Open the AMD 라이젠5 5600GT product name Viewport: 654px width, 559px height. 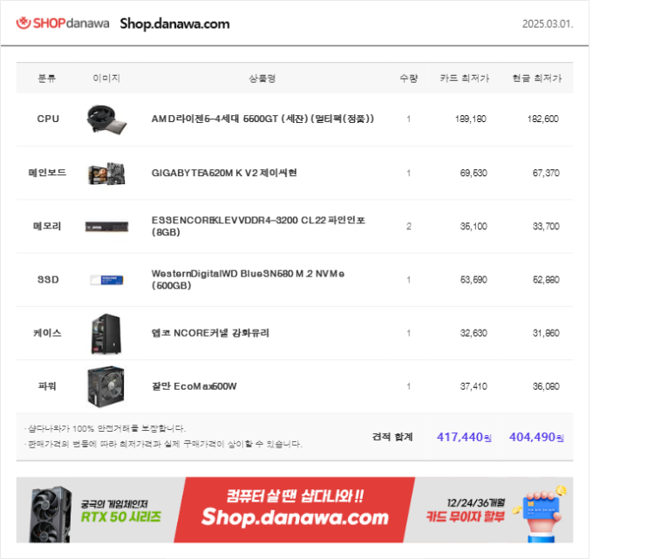pyautogui.click(x=262, y=119)
